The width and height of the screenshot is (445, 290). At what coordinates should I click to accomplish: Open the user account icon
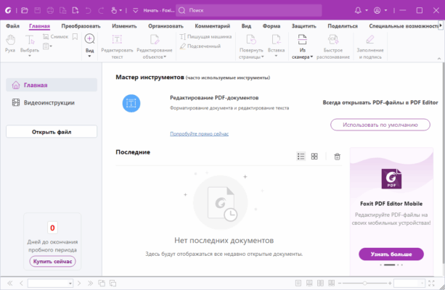377,10
